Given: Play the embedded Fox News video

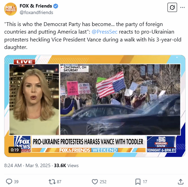Looking at the screenshot, I should click(95, 106).
